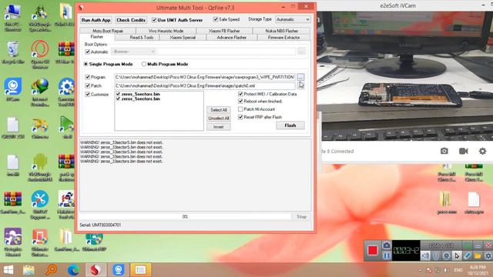Screen dimensions: 493x277
Task: Select Multi Program Mode radio button
Action: point(144,64)
